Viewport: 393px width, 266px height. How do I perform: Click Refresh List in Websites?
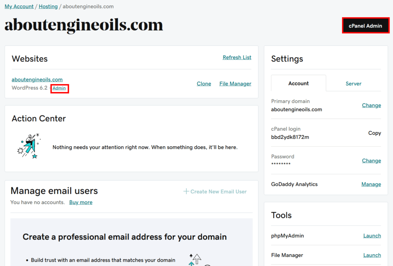click(x=237, y=58)
